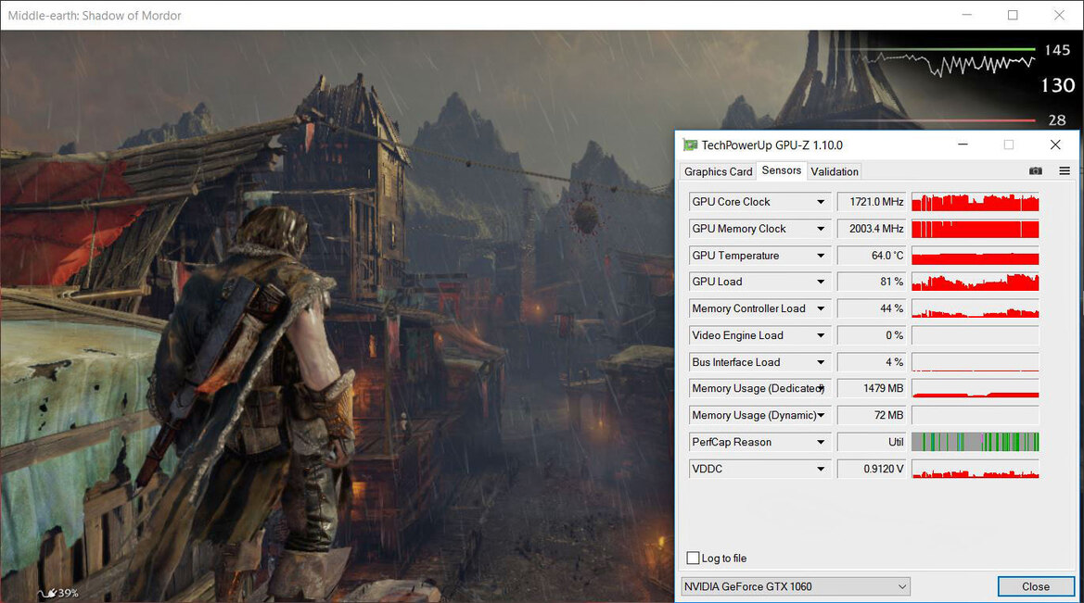This screenshot has height=603, width=1084.
Task: Click the GPU-Z screenshot camera icon
Action: click(x=1035, y=171)
